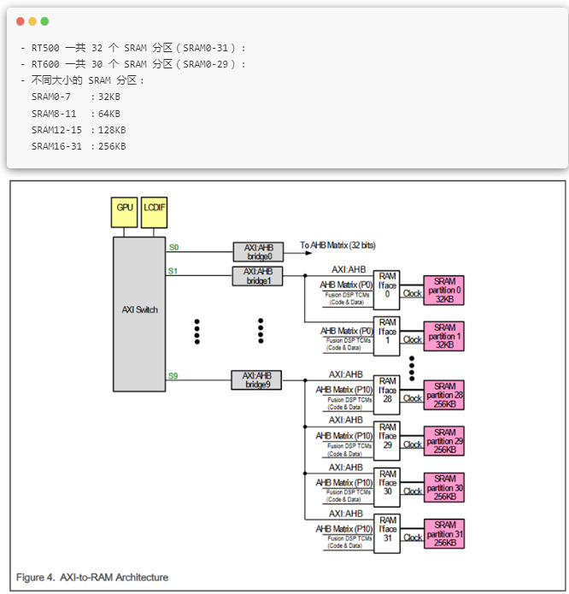Click the red close dot

[x=21, y=21]
